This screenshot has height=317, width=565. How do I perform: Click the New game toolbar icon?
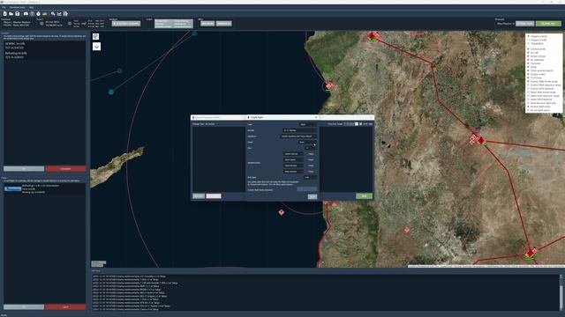[x=5, y=14]
